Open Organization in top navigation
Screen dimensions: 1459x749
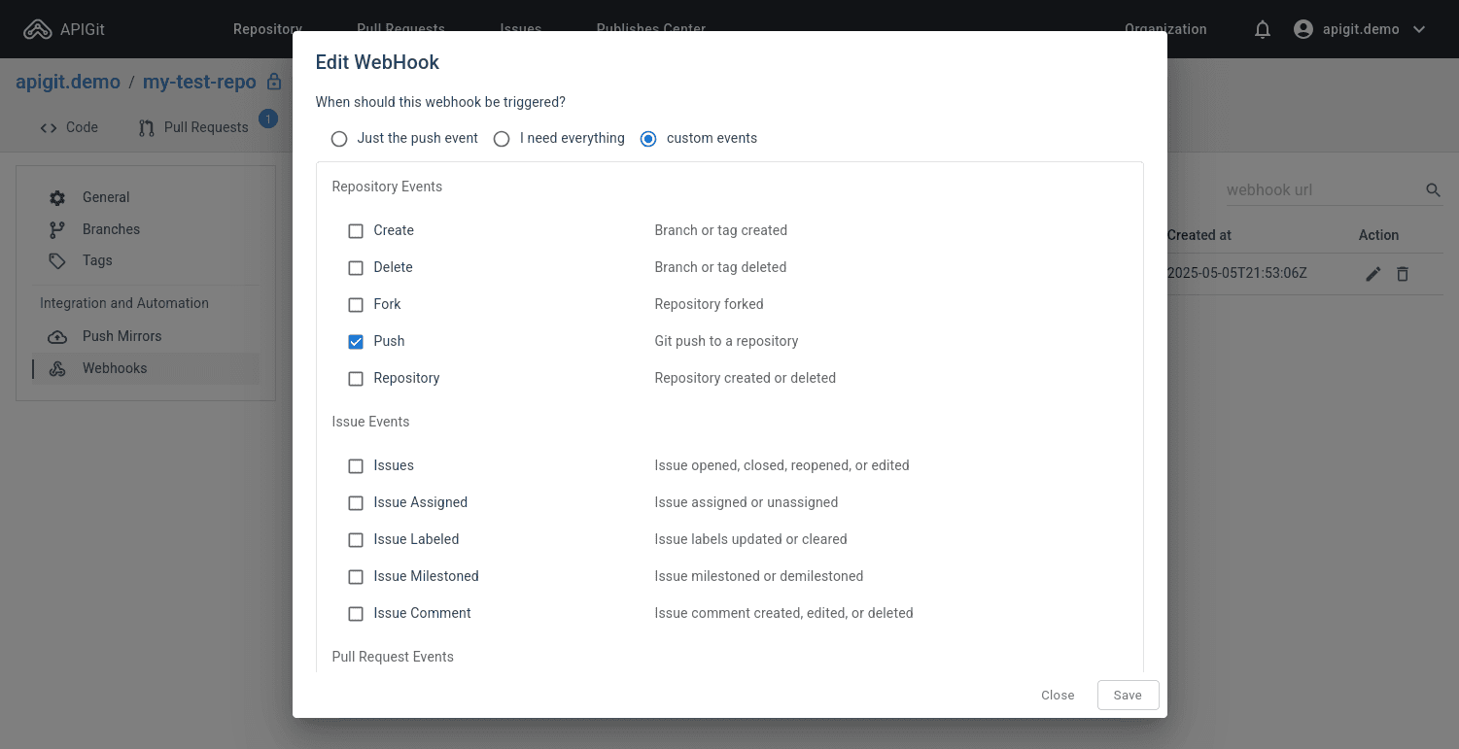coord(1165,29)
